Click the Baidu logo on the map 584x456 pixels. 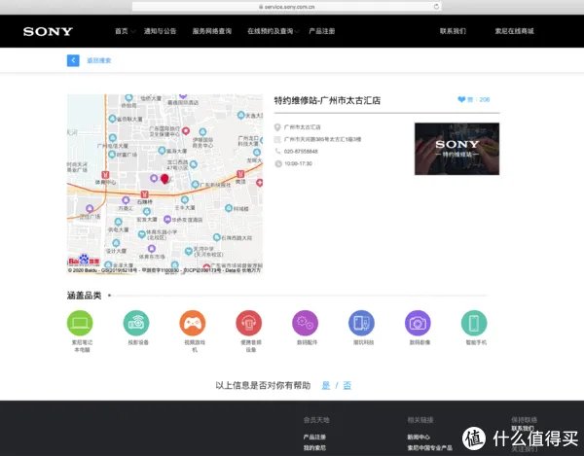(x=84, y=260)
